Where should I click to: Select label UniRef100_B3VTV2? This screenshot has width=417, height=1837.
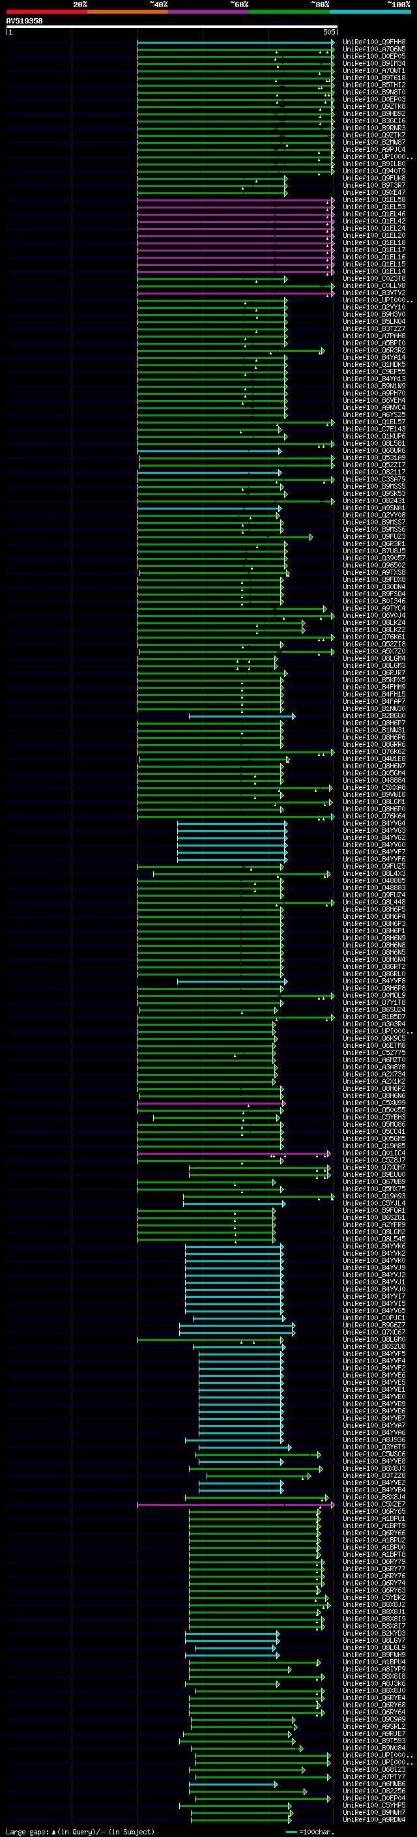tap(374, 293)
